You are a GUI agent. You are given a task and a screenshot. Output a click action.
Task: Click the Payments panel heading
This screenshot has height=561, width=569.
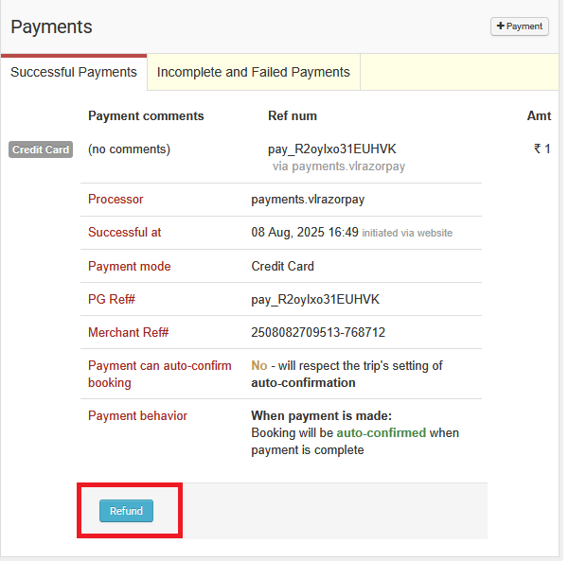pyautogui.click(x=52, y=26)
